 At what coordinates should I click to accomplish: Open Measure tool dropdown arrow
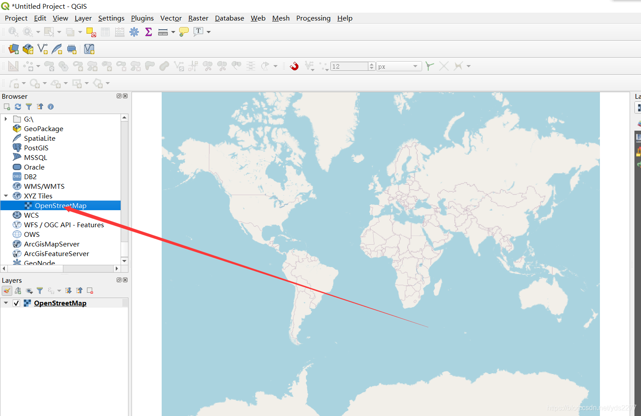[x=173, y=32]
